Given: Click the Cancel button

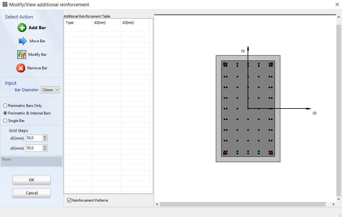Looking at the screenshot, I should 32,193.
